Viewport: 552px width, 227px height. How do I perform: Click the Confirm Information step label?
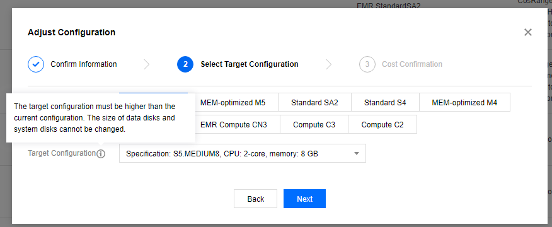tap(84, 64)
